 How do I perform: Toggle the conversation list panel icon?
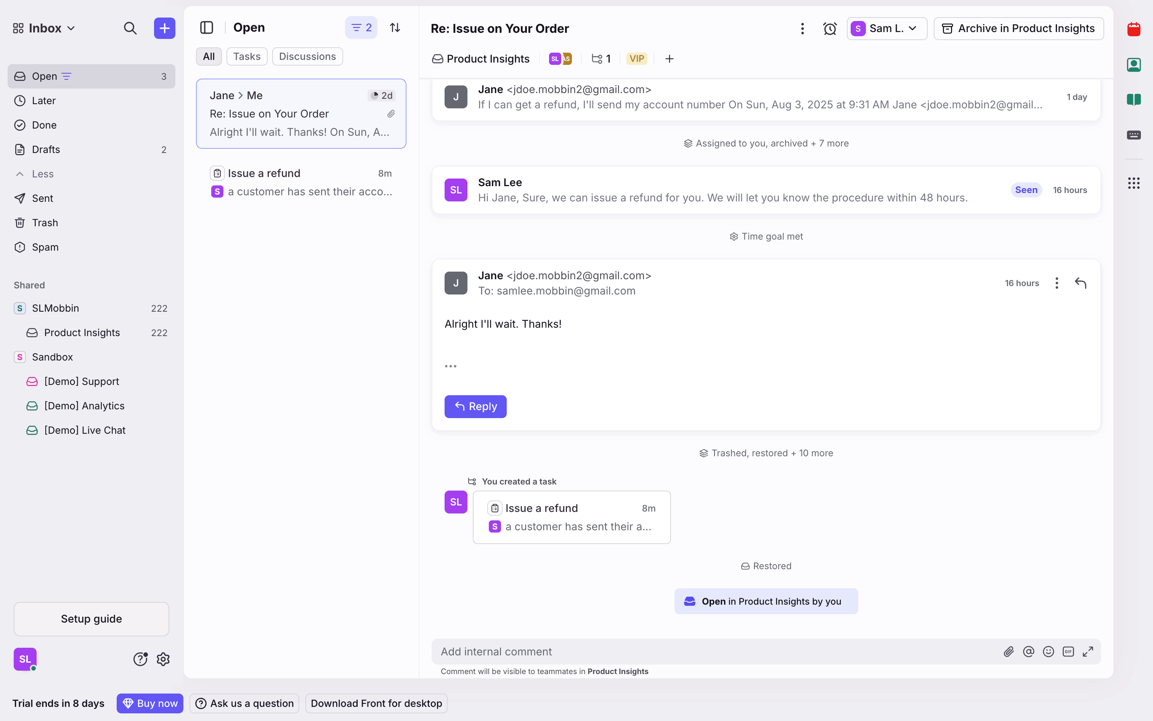[206, 27]
